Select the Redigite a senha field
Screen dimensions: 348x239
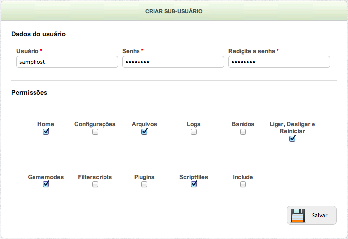[x=279, y=62]
